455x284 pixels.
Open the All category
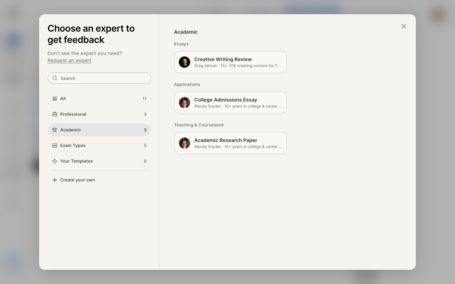(99, 99)
